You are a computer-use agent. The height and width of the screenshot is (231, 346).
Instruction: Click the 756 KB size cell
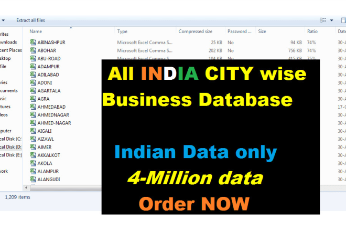click(x=295, y=50)
